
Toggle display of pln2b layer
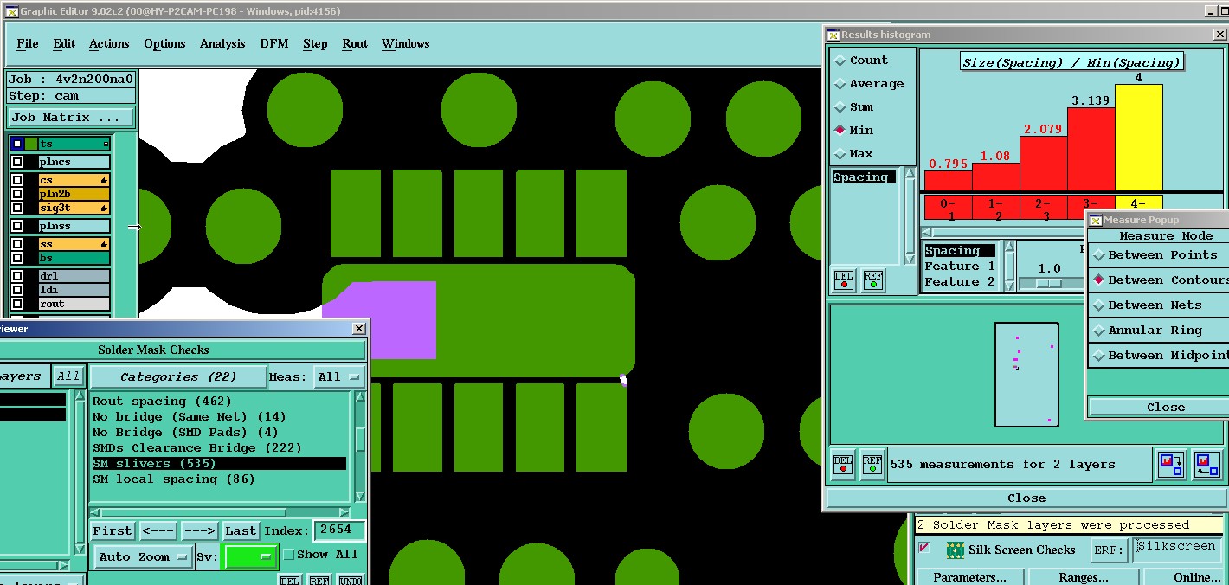17,194
